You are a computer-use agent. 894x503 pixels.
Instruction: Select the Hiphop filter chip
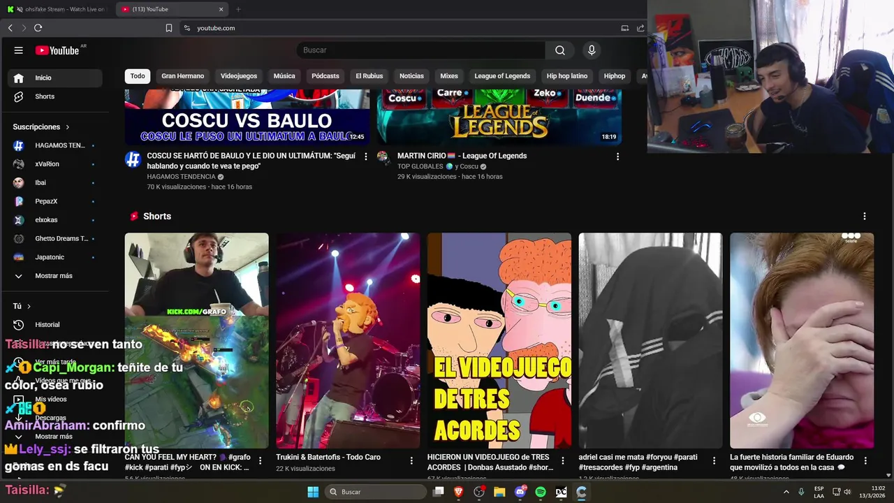[x=615, y=76]
